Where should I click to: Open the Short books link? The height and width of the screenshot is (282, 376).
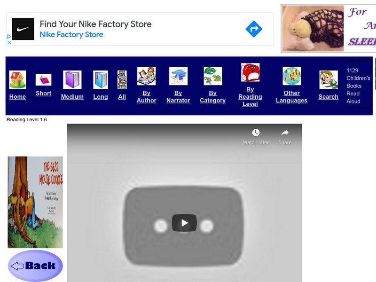pyautogui.click(x=43, y=93)
